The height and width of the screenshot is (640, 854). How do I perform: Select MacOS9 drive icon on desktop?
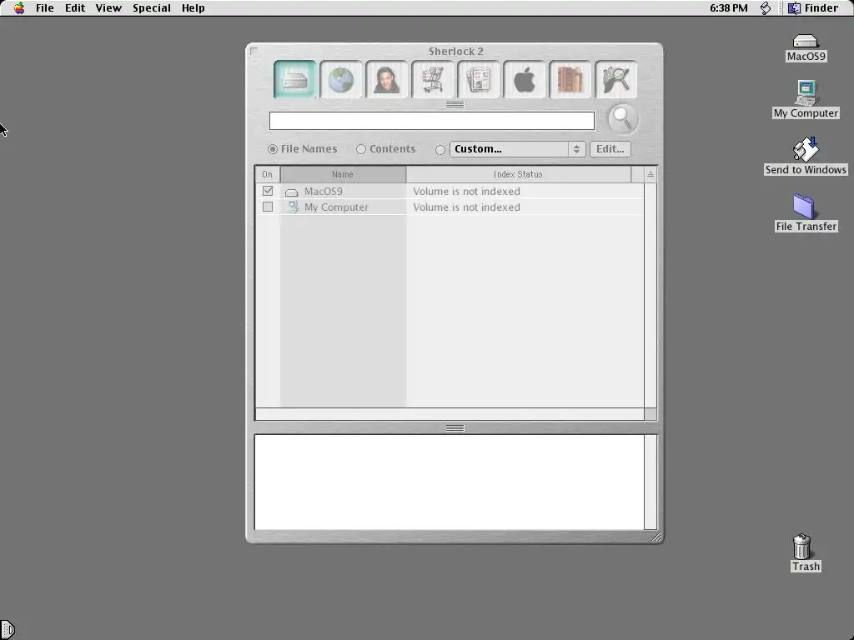point(806,42)
